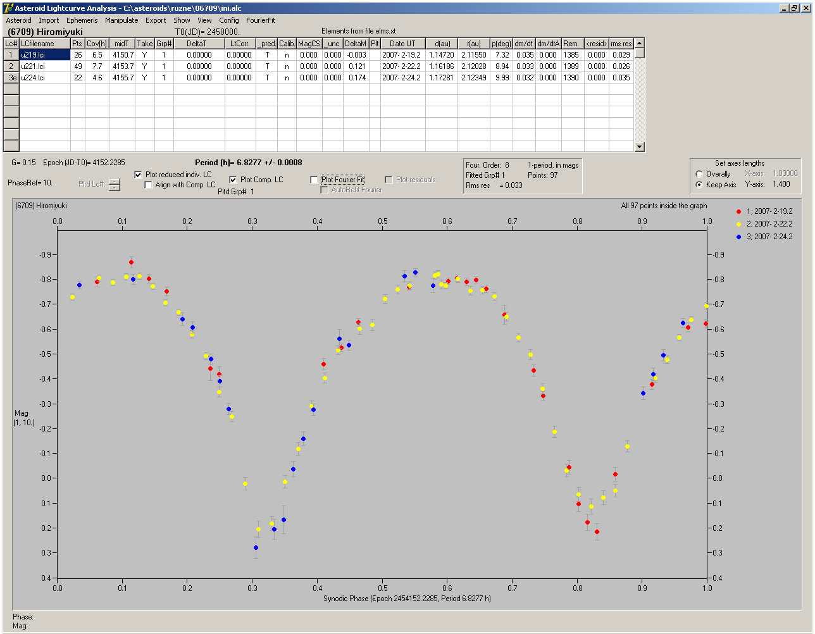Click the -0.003 DeltaM cell
815x634 pixels.
pyautogui.click(x=356, y=55)
